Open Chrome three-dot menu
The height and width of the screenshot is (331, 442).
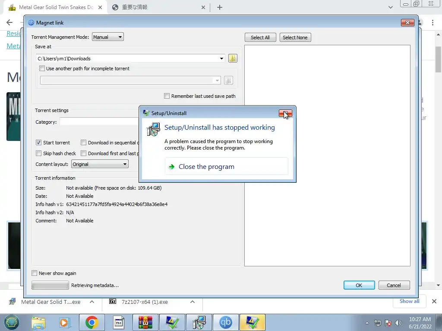pyautogui.click(x=433, y=22)
